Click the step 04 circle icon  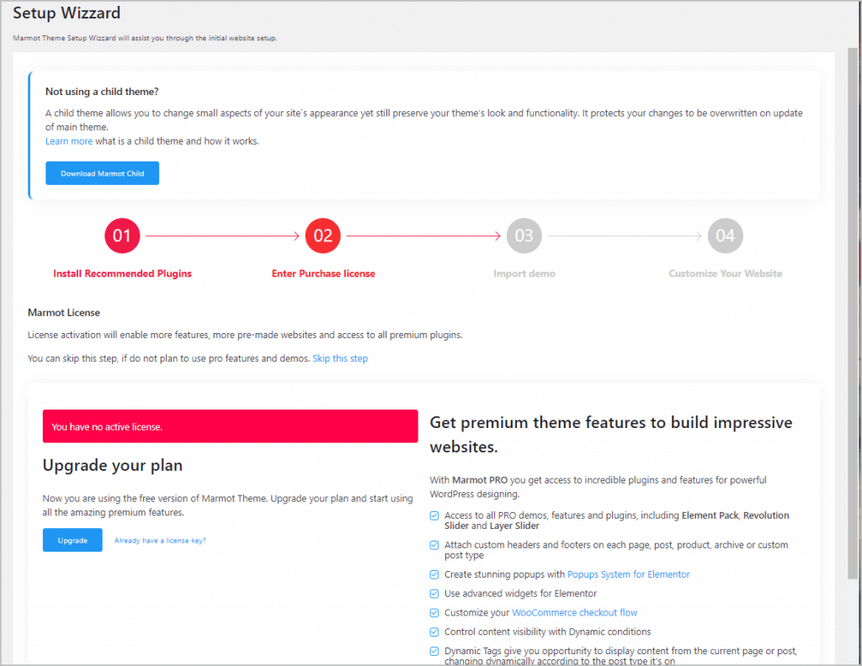(725, 236)
